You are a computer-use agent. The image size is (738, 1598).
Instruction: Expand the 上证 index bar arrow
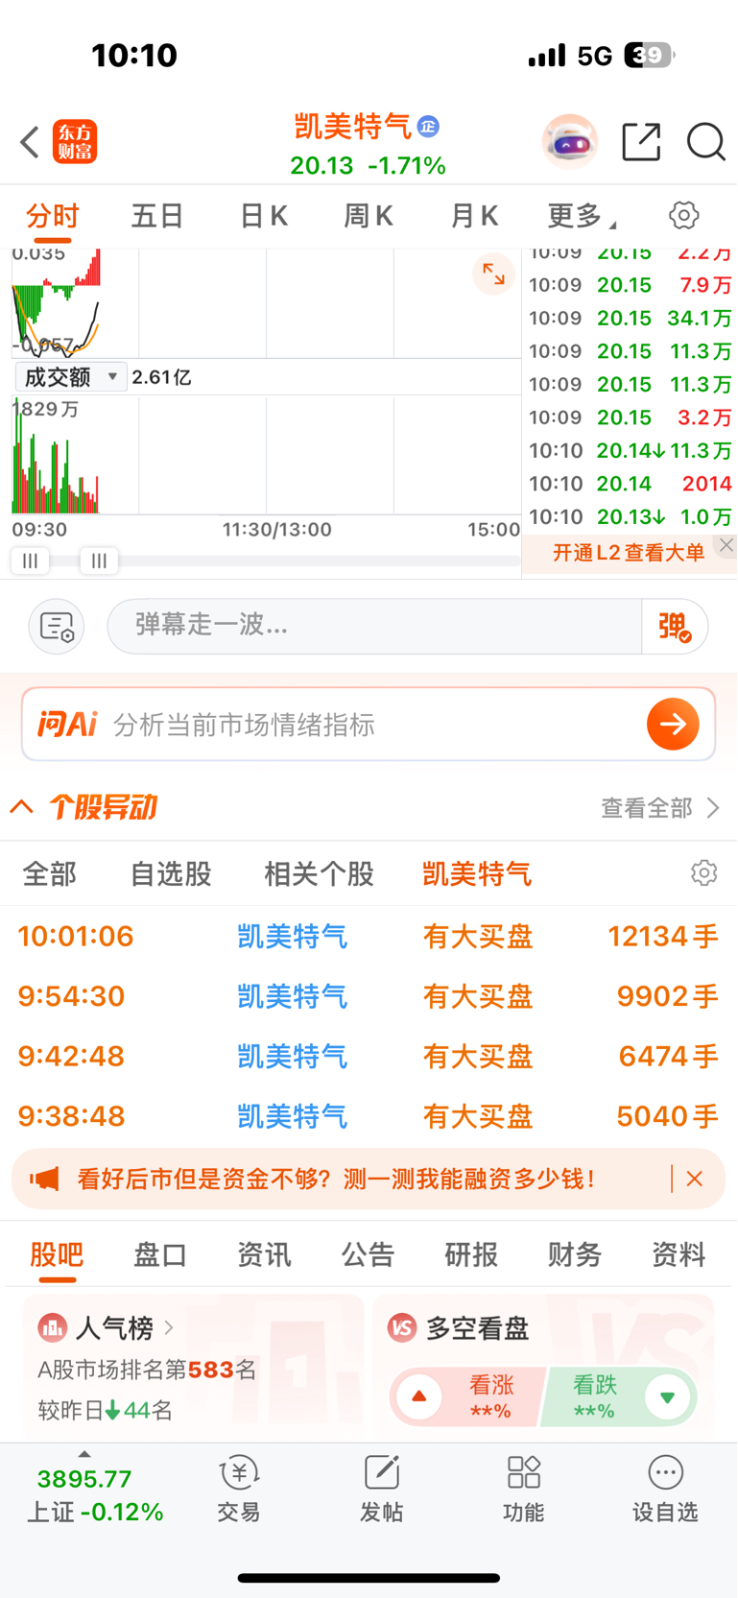pos(84,1454)
